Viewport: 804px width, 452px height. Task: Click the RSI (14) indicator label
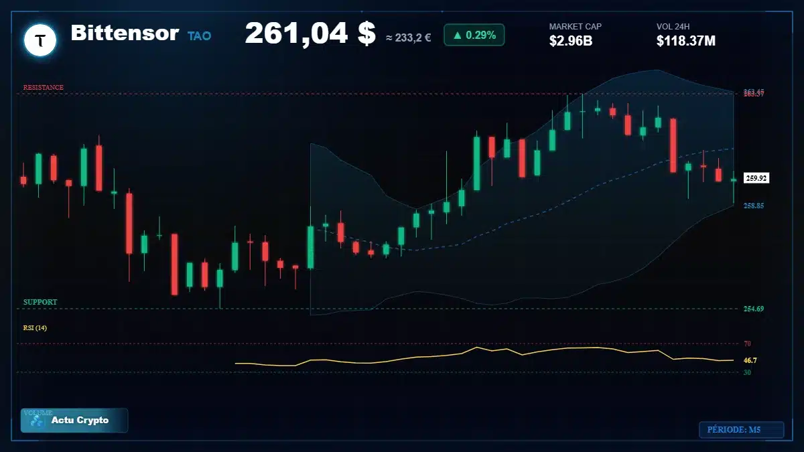click(35, 328)
